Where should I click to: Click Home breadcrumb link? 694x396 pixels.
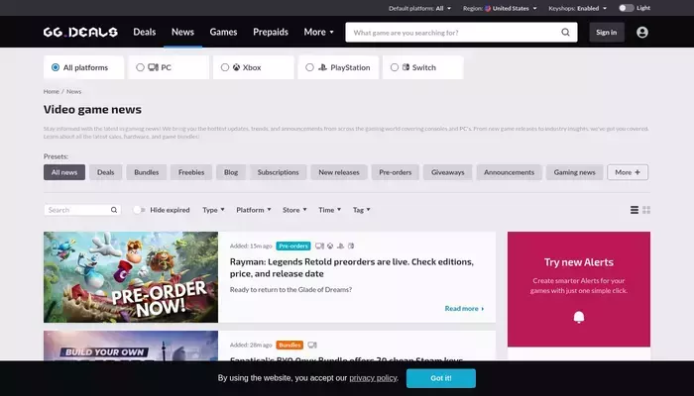click(x=52, y=91)
